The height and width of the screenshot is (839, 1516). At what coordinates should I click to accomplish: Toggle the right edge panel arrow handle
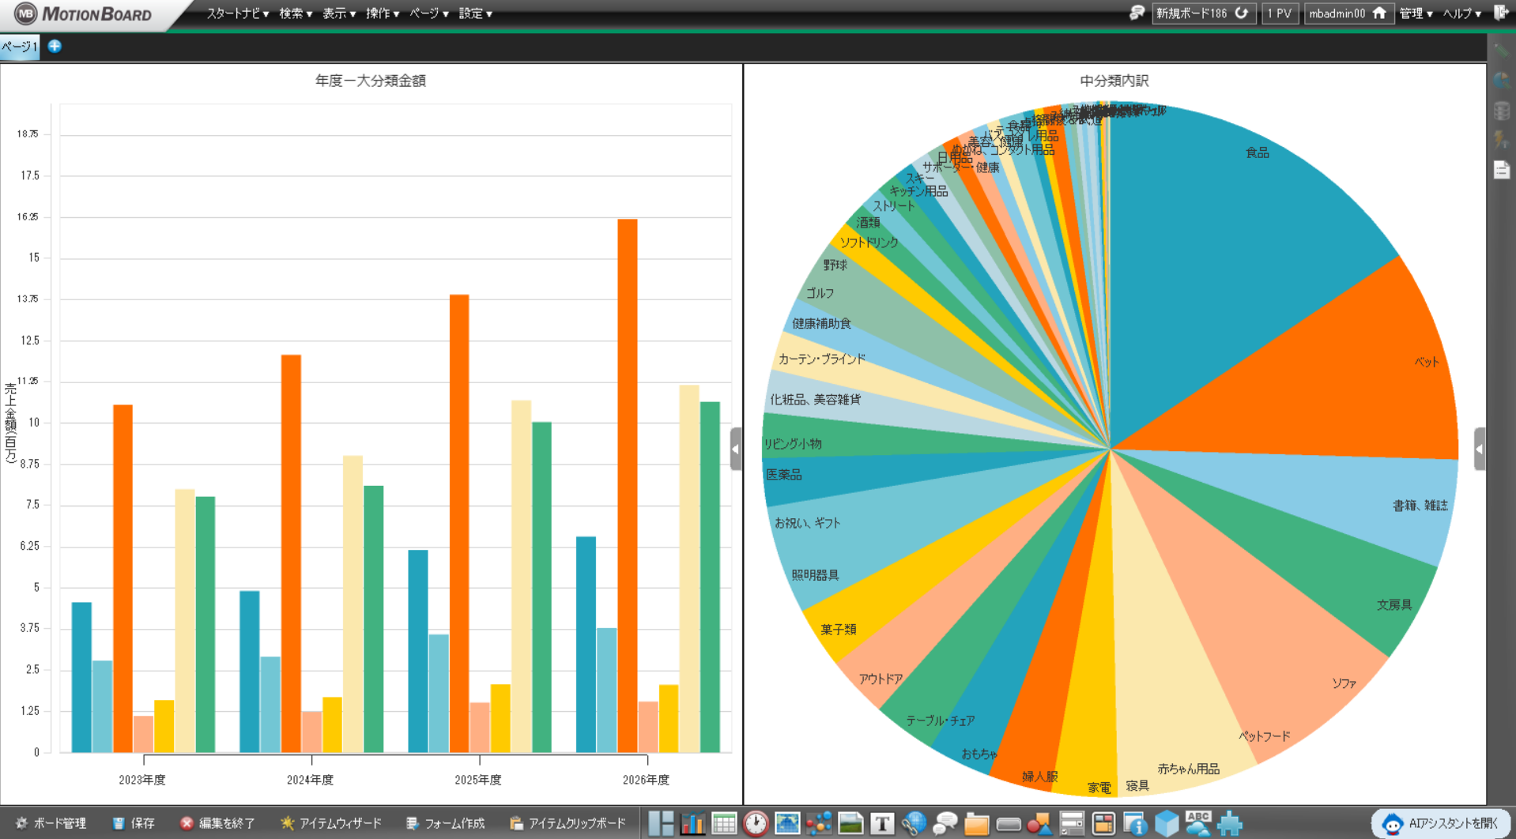coord(1480,449)
